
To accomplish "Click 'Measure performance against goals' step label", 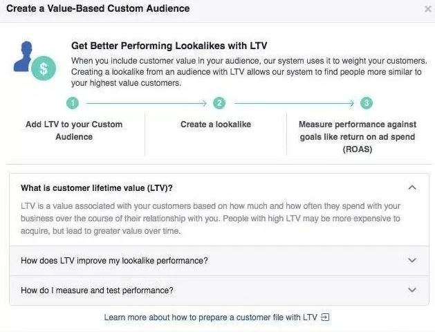I will coord(358,137).
